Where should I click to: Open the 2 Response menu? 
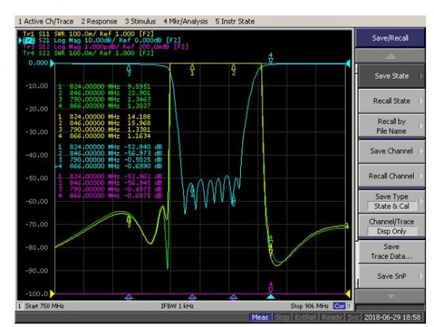point(99,21)
